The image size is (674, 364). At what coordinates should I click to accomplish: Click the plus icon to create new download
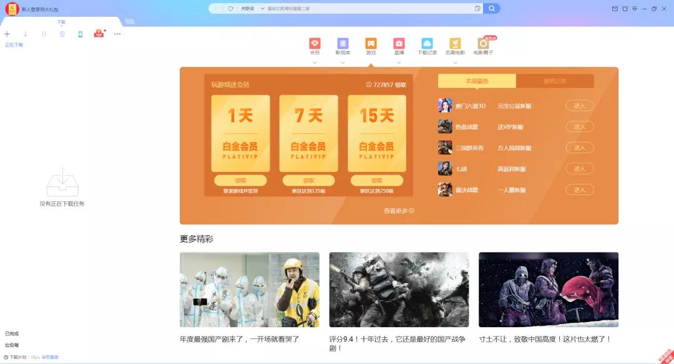tap(7, 34)
